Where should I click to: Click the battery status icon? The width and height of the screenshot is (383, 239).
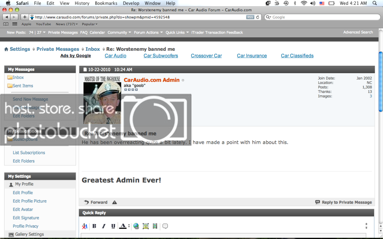[x=331, y=3]
